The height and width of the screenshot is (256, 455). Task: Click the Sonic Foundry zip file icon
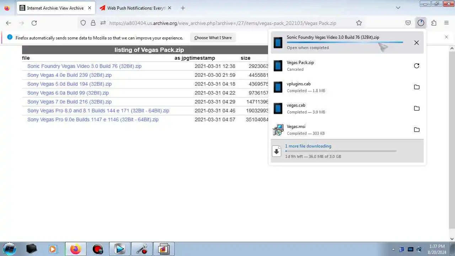(278, 43)
